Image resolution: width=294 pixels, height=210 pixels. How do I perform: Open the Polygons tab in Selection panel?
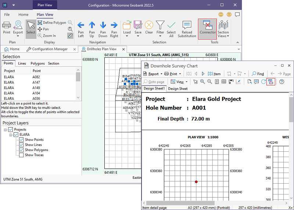pyautogui.click(x=38, y=63)
